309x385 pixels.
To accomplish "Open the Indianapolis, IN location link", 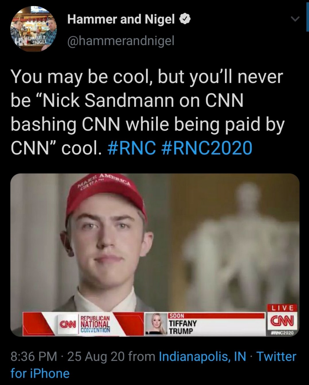I will click(x=203, y=356).
